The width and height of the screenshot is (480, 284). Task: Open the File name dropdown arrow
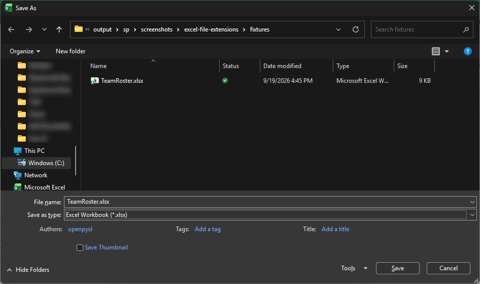(x=472, y=202)
